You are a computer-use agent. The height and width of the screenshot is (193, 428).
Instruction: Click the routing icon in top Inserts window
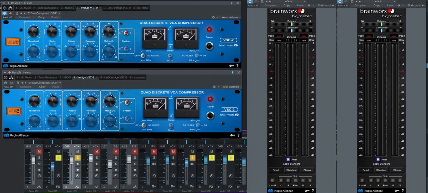[11, 8]
